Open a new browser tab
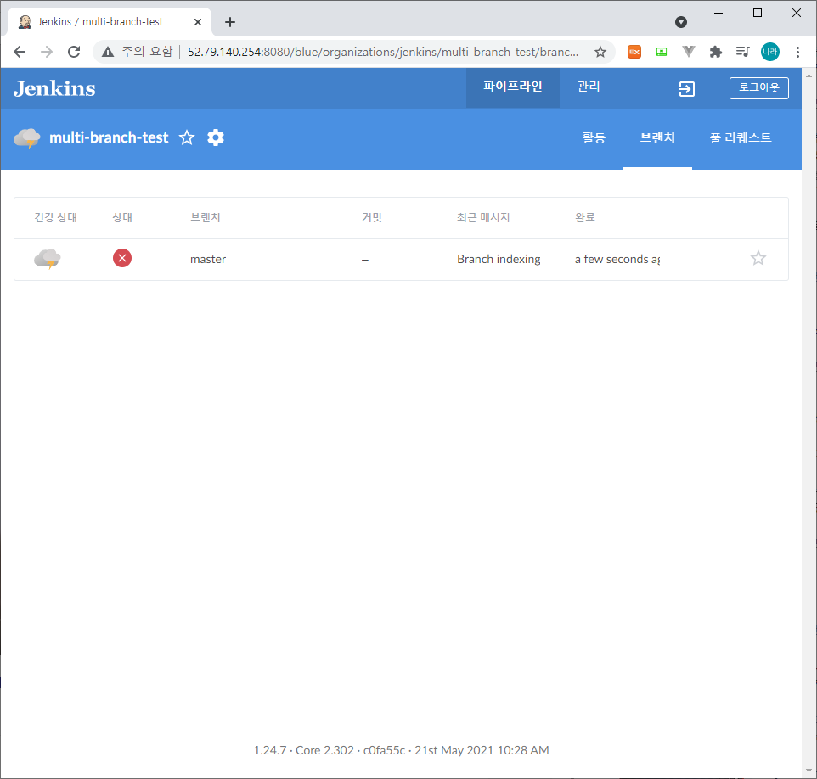This screenshot has width=817, height=779. [x=230, y=22]
